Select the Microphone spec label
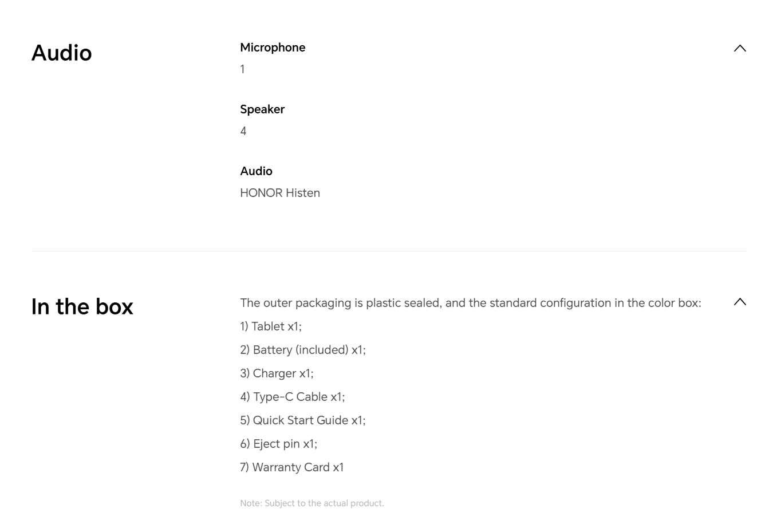 273,48
